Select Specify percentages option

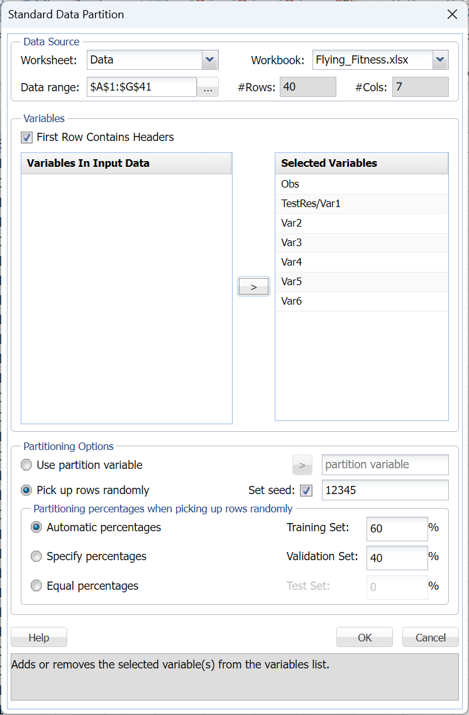coord(37,556)
